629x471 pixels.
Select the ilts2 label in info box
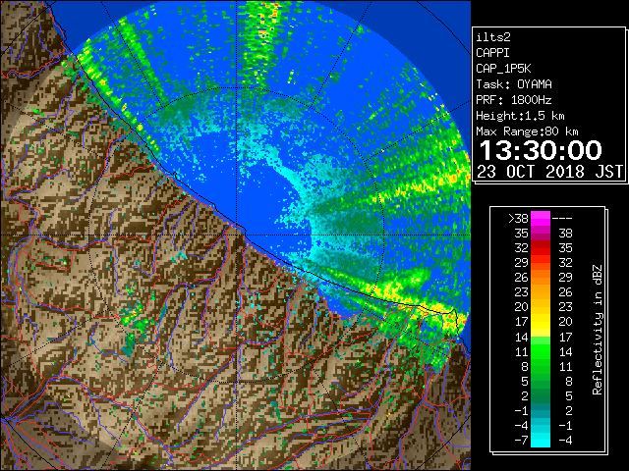click(x=493, y=37)
